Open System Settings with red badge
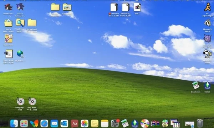The image size is (214, 128). (115, 123)
